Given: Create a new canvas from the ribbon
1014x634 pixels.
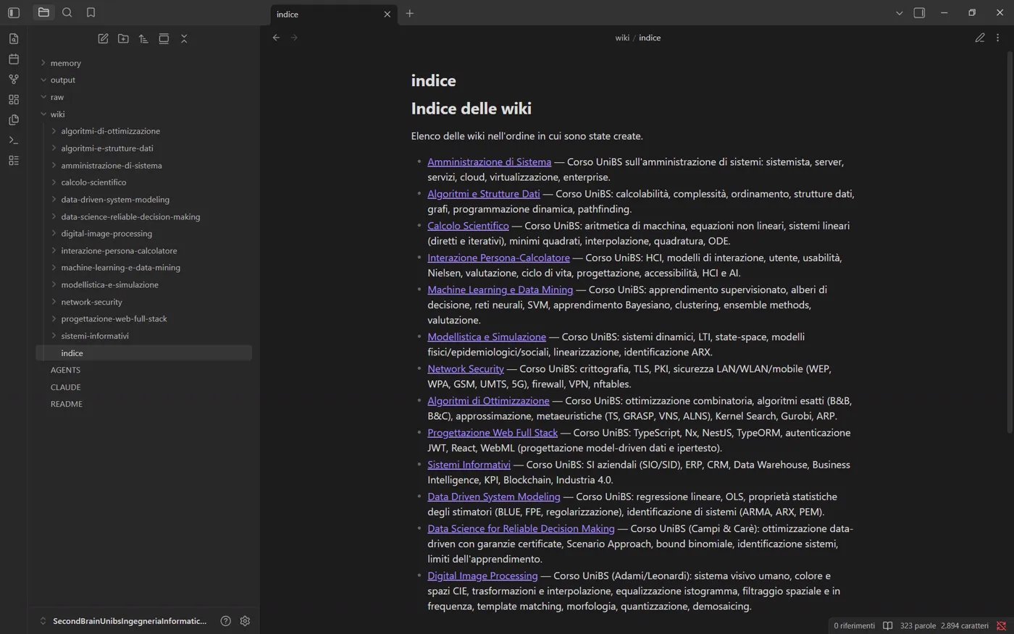Looking at the screenshot, I should point(14,99).
